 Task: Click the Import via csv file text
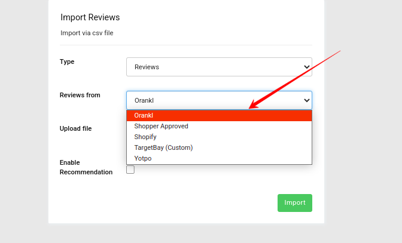click(87, 33)
